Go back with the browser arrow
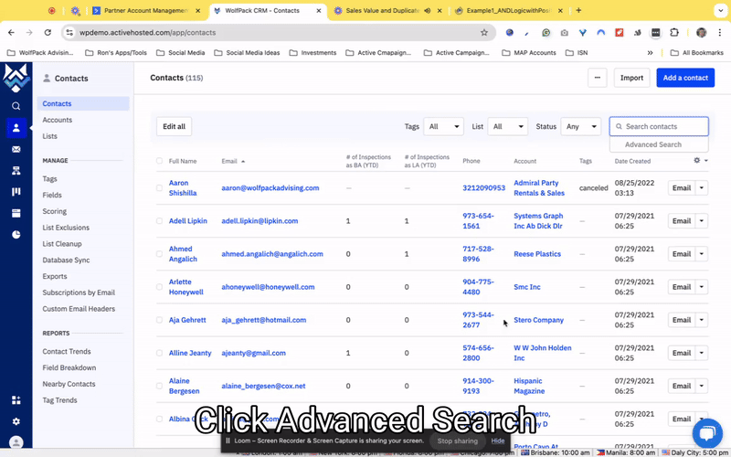The height and width of the screenshot is (457, 731). pyautogui.click(x=11, y=33)
